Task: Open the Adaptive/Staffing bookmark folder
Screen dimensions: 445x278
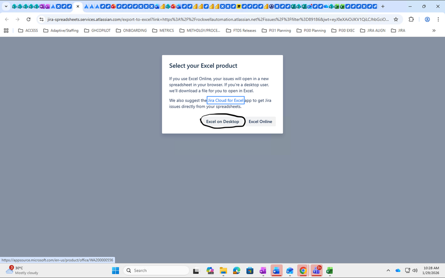Action: tap(61, 30)
